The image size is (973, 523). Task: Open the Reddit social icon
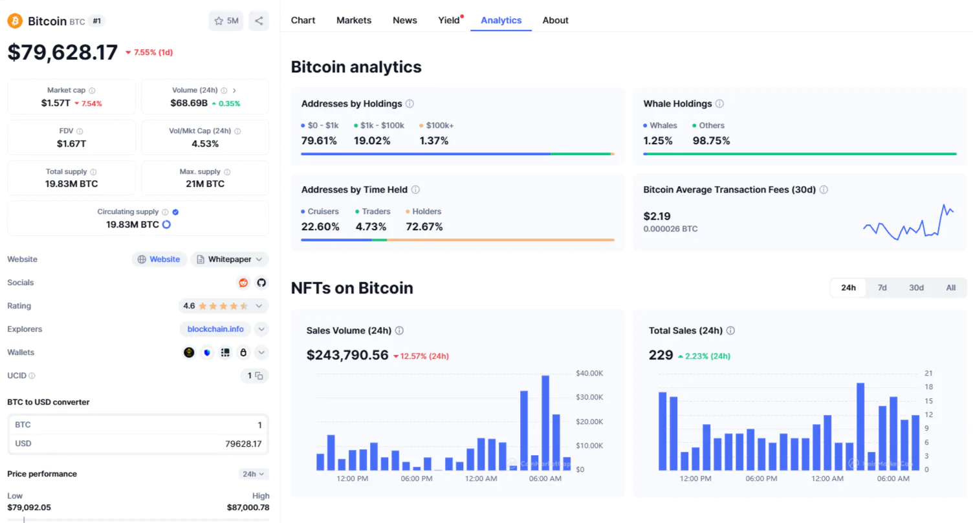[243, 283]
